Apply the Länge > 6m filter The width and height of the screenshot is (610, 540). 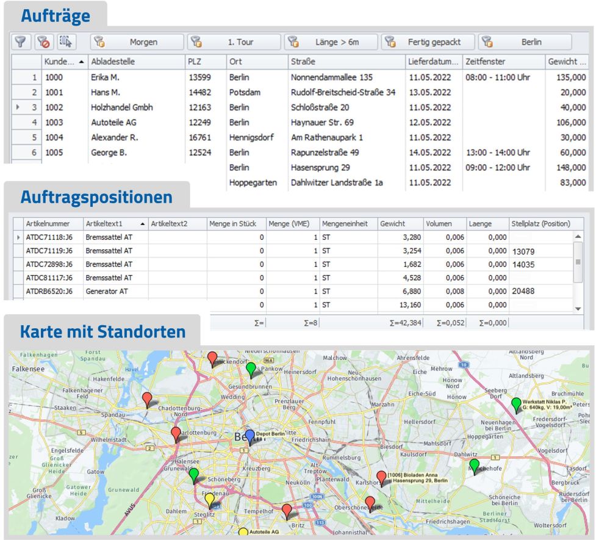331,42
